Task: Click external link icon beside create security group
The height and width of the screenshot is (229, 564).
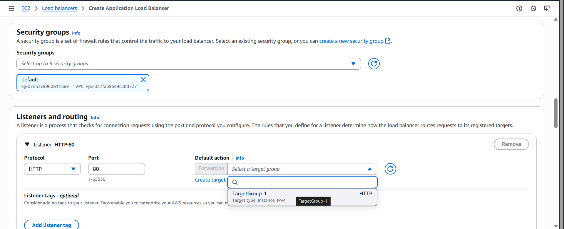Action: 388,41
